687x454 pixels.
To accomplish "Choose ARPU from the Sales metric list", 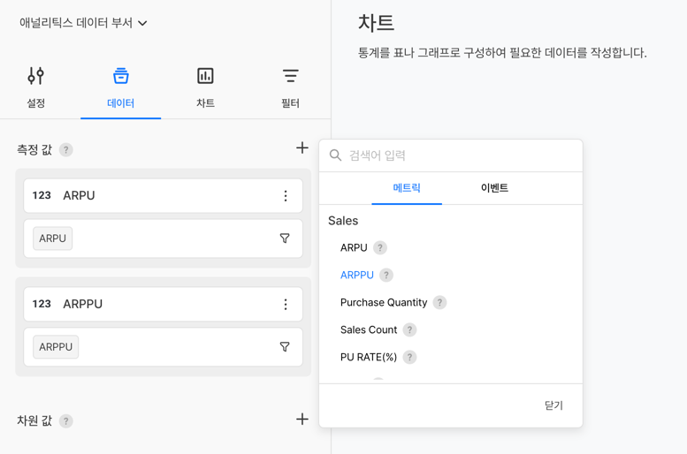I will [354, 248].
